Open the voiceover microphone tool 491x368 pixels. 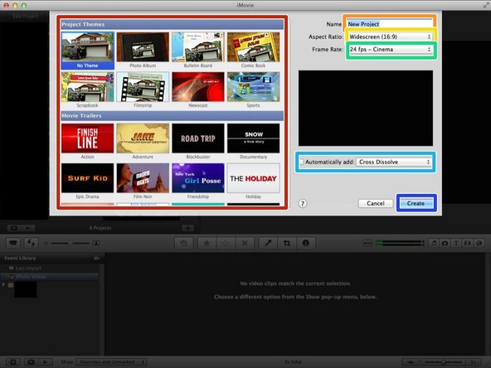pos(268,243)
